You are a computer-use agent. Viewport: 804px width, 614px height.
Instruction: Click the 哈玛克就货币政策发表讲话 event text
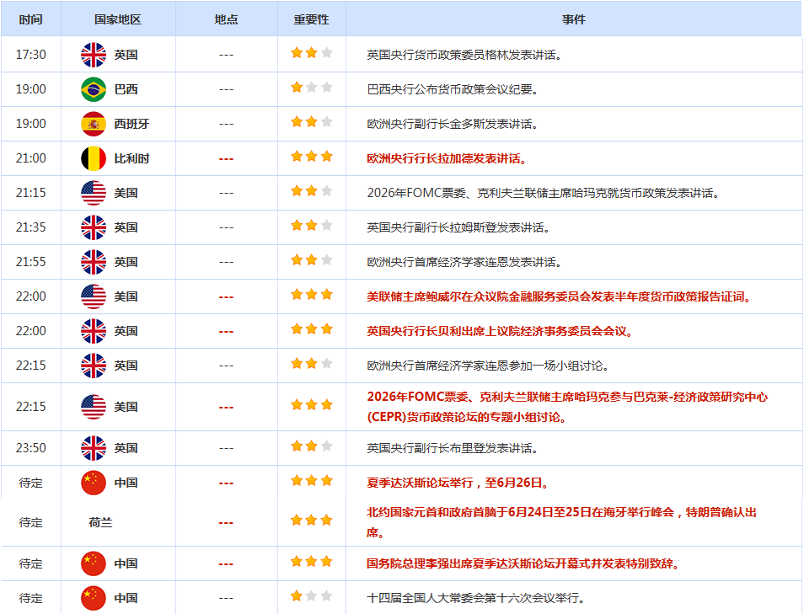click(543, 193)
